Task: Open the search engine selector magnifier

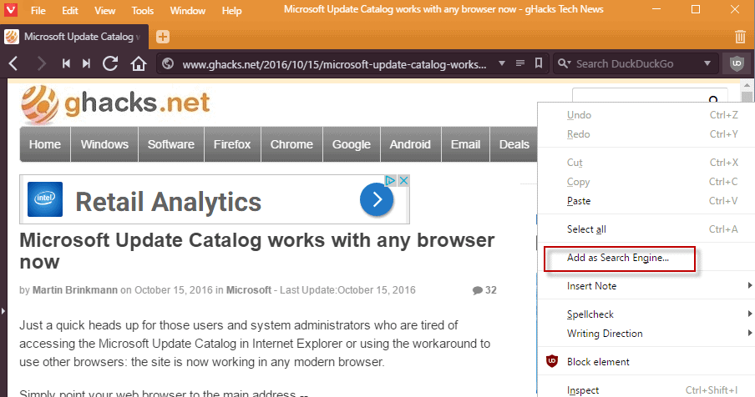Action: (x=564, y=63)
